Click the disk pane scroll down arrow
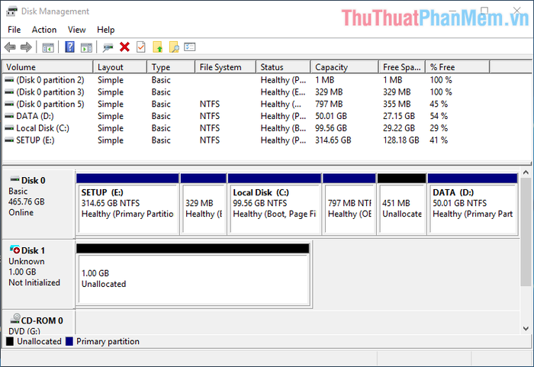Screen dimensions: 534x367 pos(526,329)
